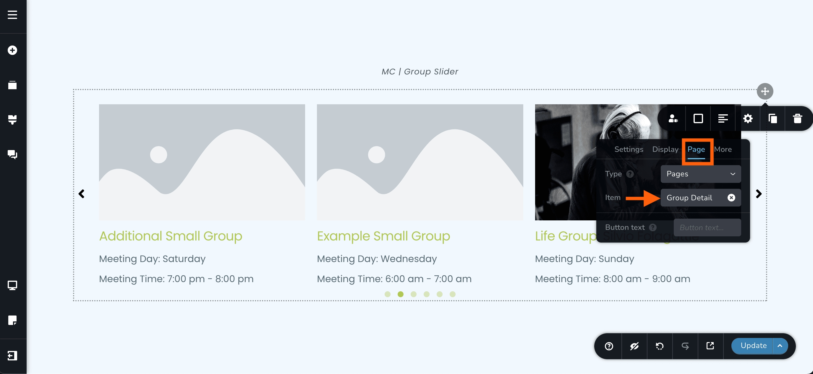Duplicate the slider element
The height and width of the screenshot is (374, 813).
coord(772,118)
